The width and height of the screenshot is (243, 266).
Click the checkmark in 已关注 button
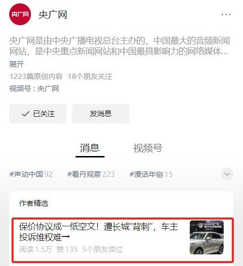[x=26, y=114]
